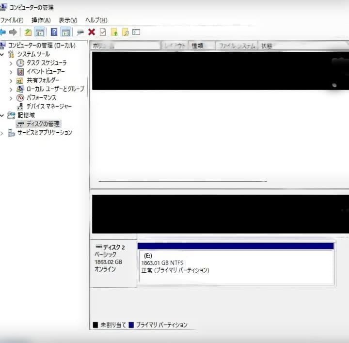Click the red X delete toolbar icon
The height and width of the screenshot is (343, 349).
click(x=91, y=32)
